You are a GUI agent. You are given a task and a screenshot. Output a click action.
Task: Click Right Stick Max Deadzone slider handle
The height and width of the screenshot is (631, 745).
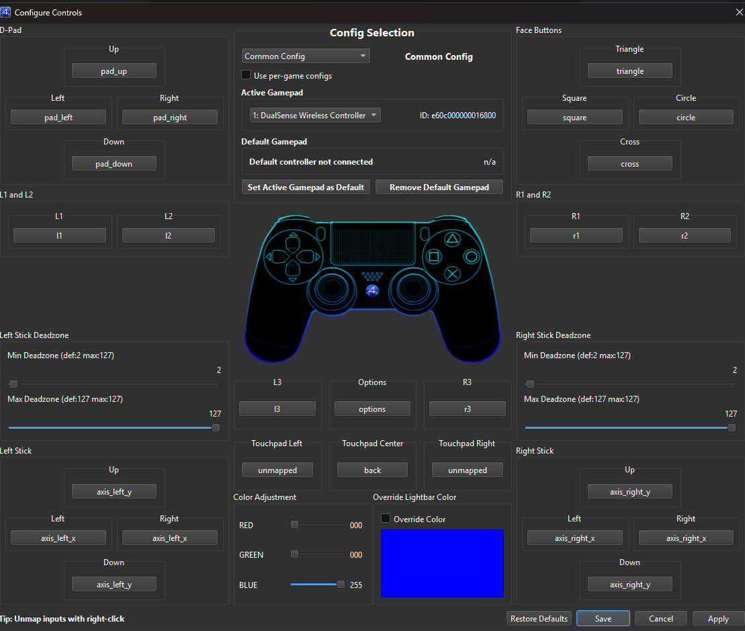732,427
